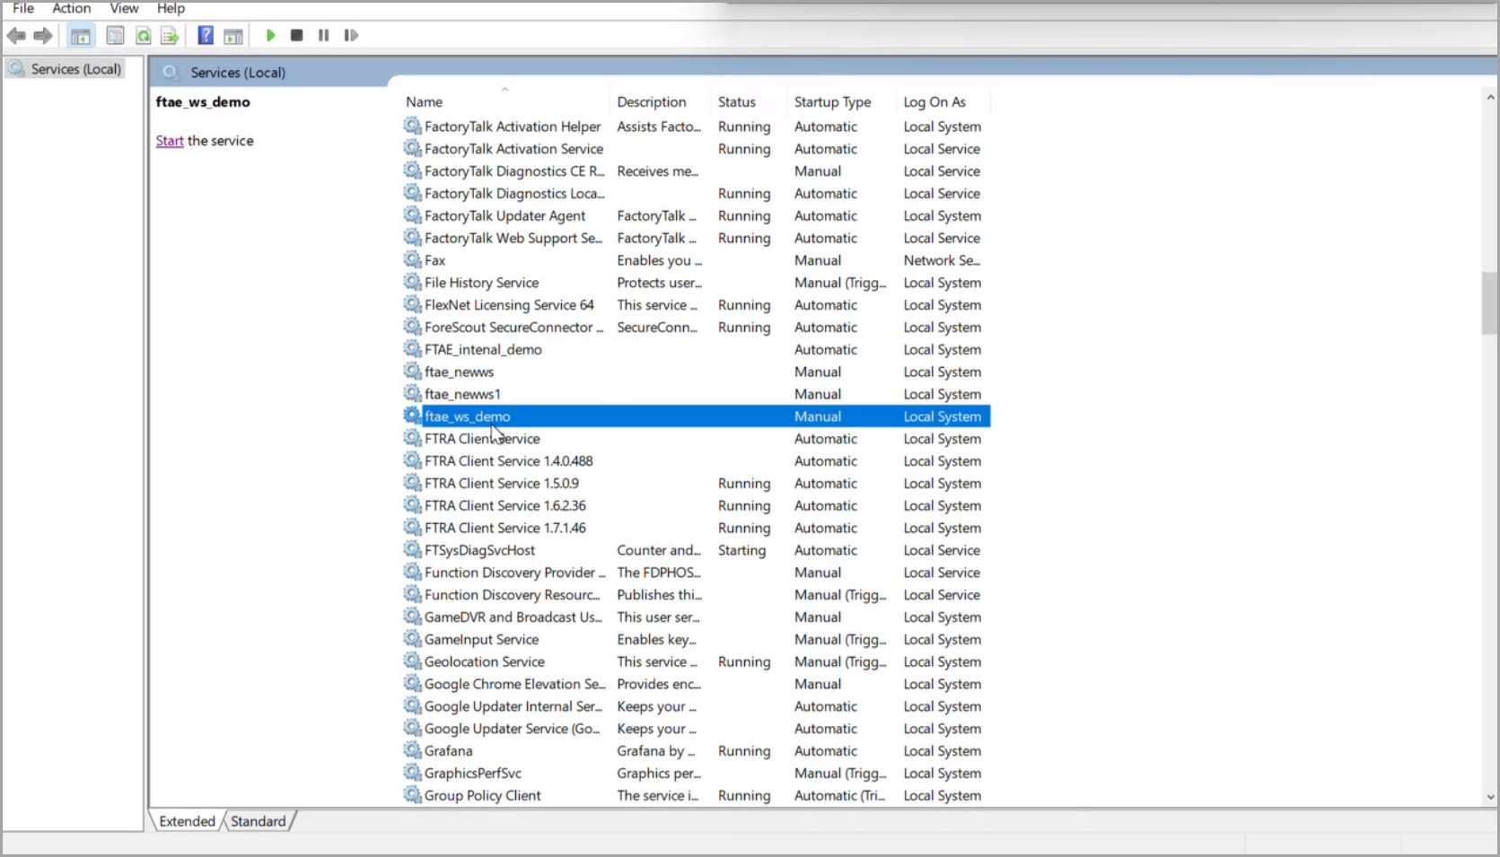Click gear icon of ftae_ws_demo row
Viewport: 1500px width, 857px height.
[x=412, y=415]
